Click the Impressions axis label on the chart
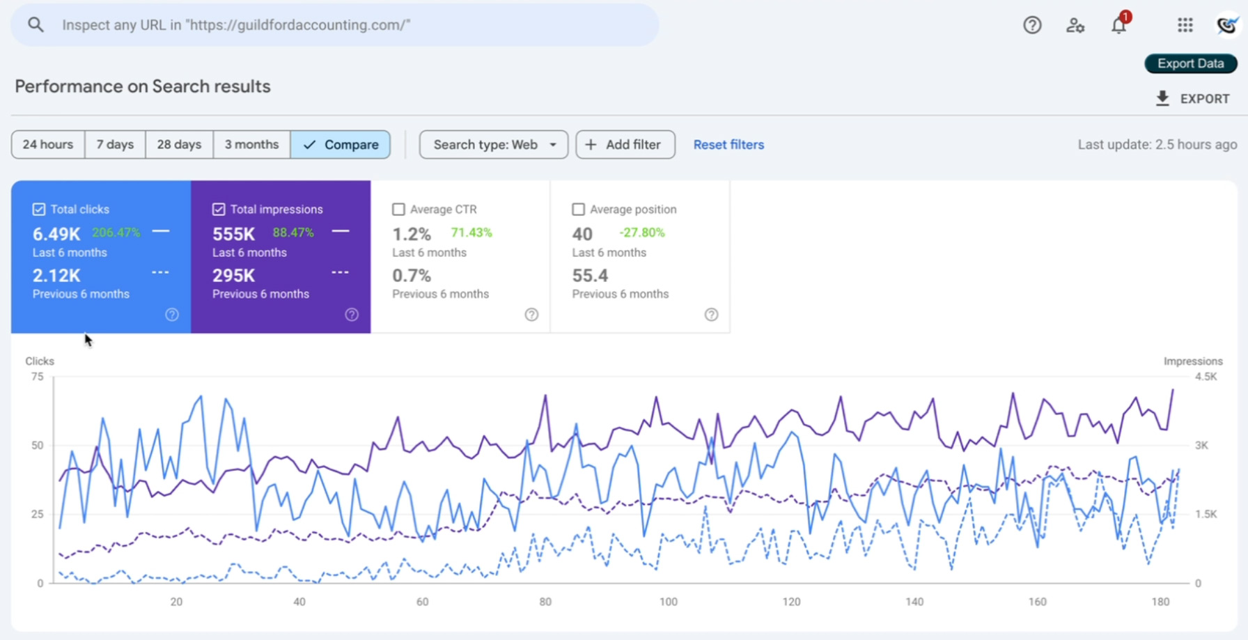The height and width of the screenshot is (640, 1248). click(x=1193, y=361)
